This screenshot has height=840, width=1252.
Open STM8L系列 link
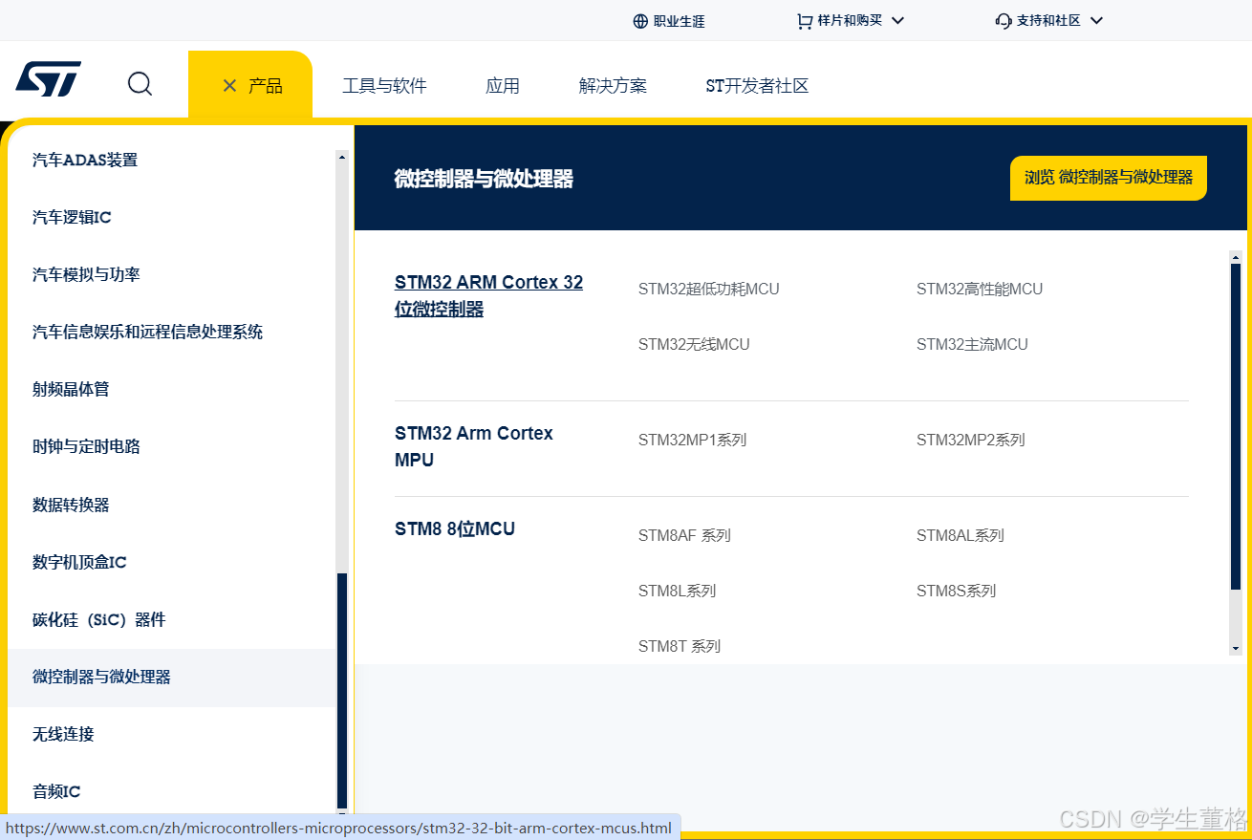(677, 591)
